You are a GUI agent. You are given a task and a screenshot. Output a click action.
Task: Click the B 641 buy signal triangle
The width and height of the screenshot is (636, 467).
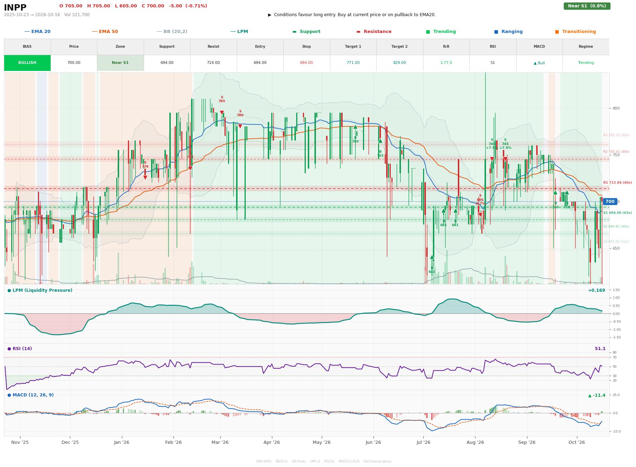[x=432, y=257]
